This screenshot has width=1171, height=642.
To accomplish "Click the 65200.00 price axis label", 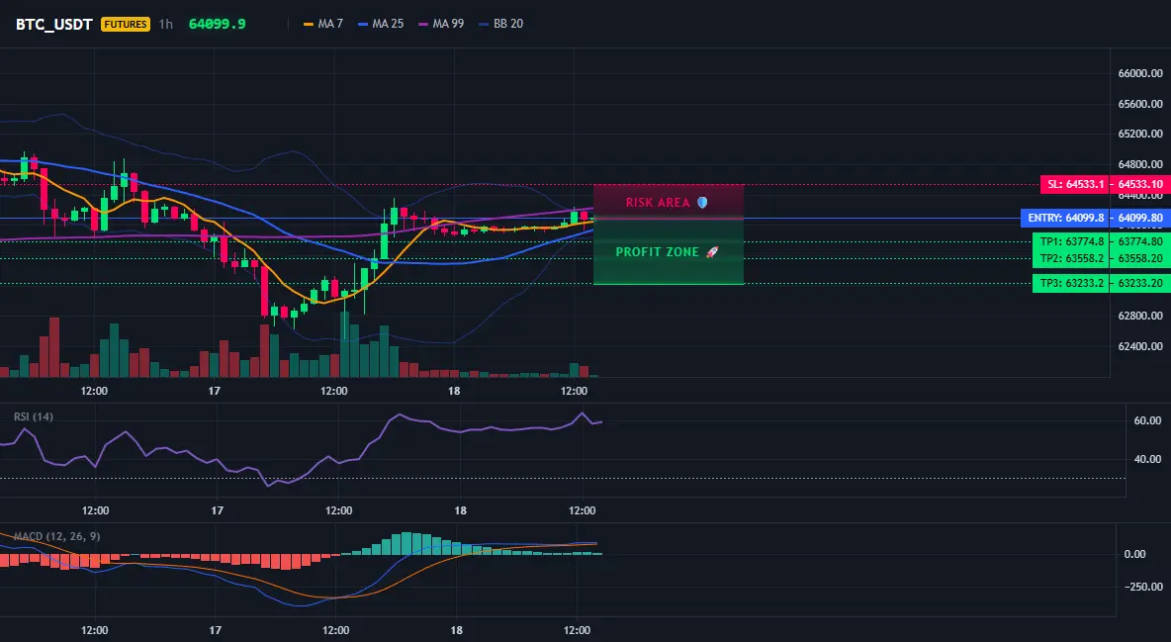I will coord(1140,134).
